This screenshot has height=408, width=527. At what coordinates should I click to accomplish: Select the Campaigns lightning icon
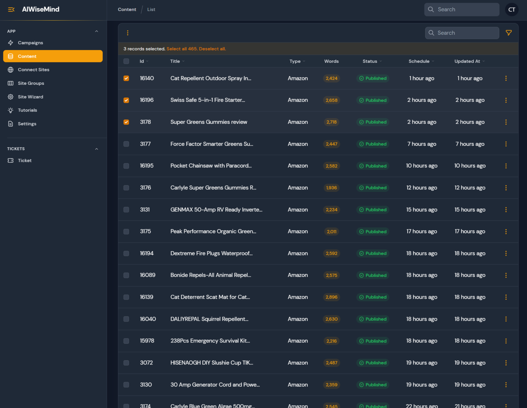click(x=10, y=43)
